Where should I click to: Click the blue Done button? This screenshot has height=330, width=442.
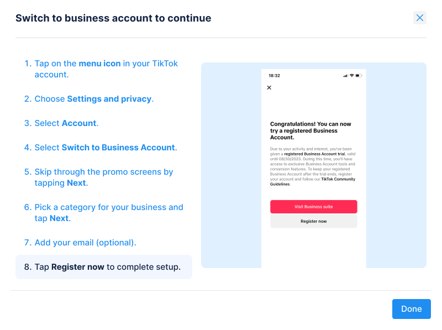pos(411,309)
